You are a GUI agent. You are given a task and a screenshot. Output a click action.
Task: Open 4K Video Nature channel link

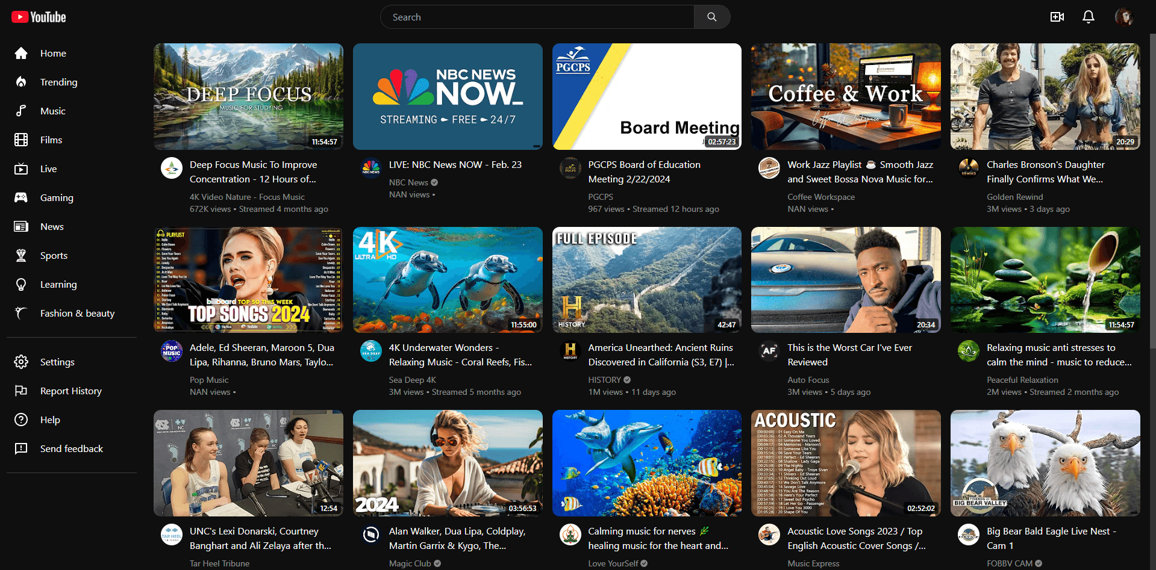pyautogui.click(x=247, y=197)
